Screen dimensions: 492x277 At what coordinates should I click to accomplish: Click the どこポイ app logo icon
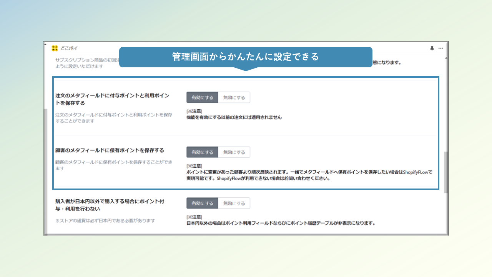55,48
